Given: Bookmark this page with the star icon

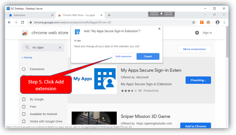Looking at the screenshot, I should tap(194, 22).
